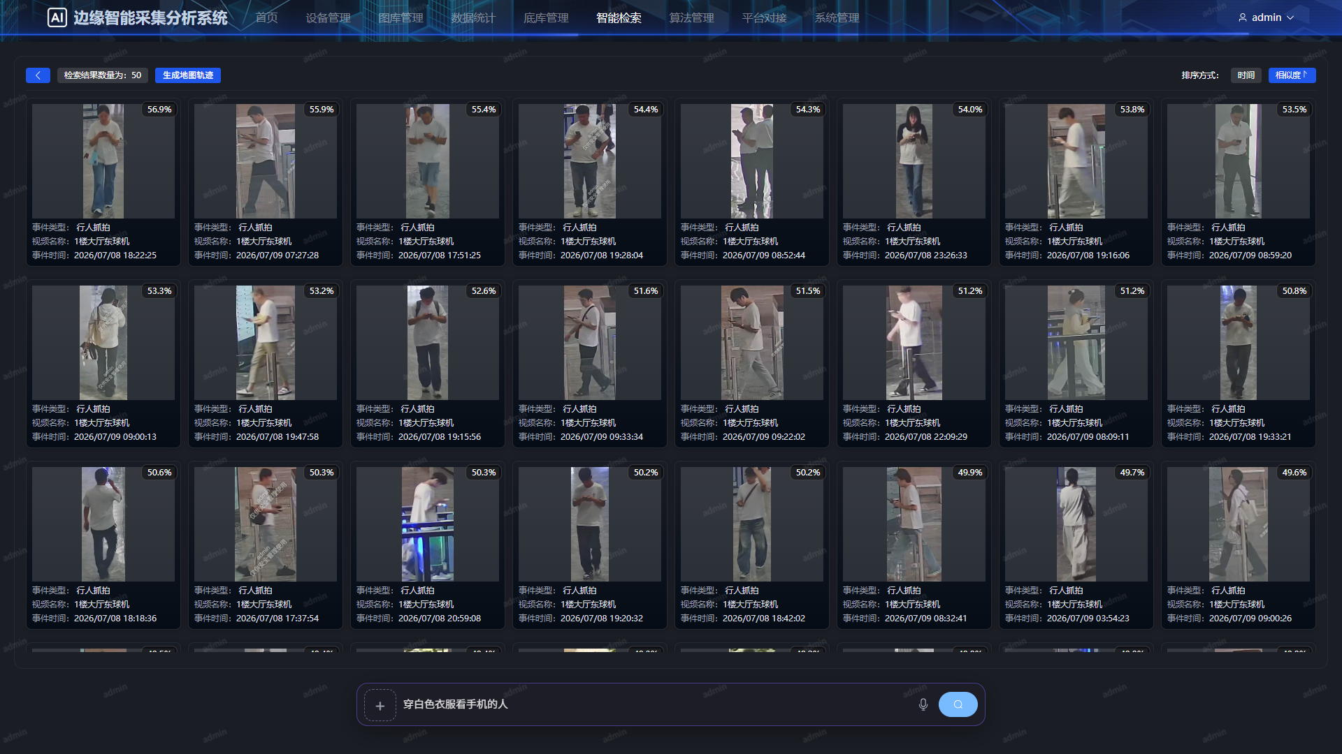Open the 49.7% match thumbnail
The height and width of the screenshot is (754, 1342).
coord(1076,524)
